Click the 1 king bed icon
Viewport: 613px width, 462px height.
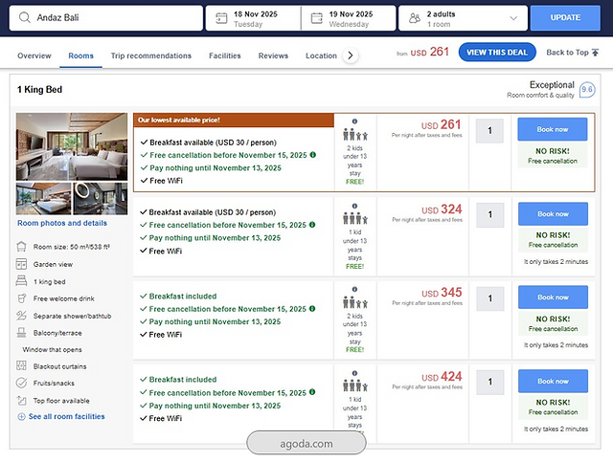[x=21, y=281]
